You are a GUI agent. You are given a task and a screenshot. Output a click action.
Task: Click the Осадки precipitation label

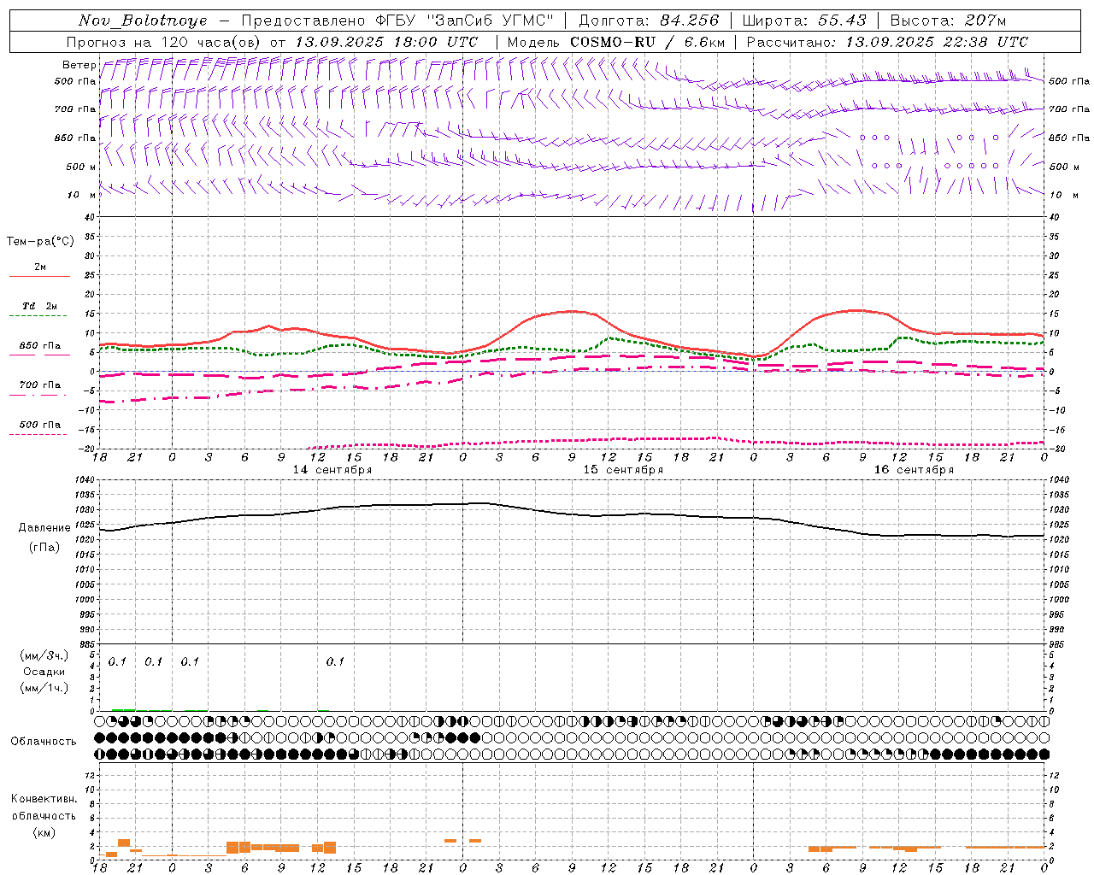click(44, 672)
